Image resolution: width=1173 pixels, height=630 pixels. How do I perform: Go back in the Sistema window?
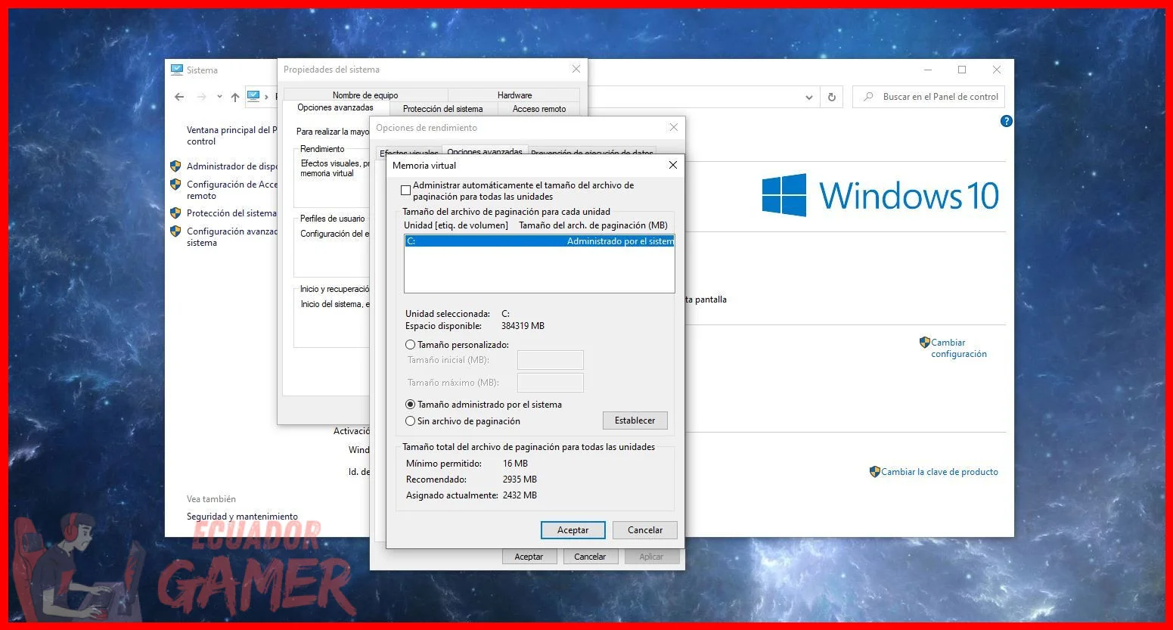[179, 97]
